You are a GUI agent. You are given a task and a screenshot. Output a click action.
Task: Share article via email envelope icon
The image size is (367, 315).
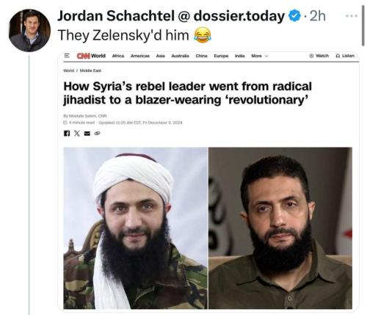(x=87, y=134)
